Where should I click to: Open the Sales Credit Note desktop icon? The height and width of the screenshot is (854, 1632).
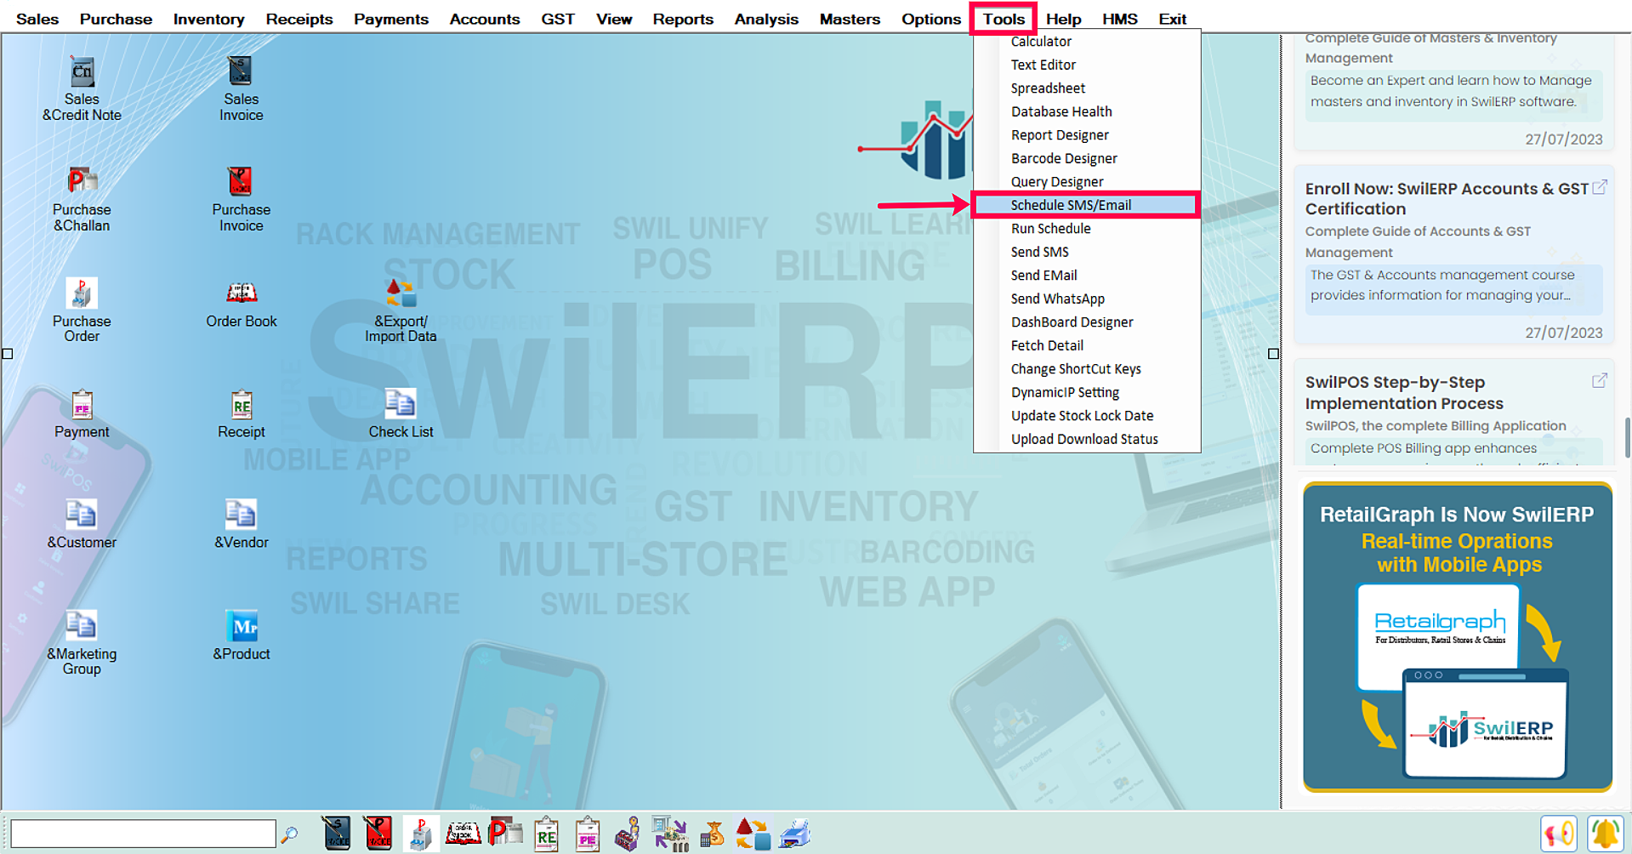82,89
